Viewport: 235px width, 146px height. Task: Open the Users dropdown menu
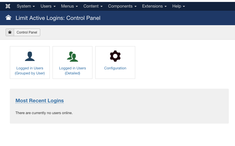(x=48, y=6)
